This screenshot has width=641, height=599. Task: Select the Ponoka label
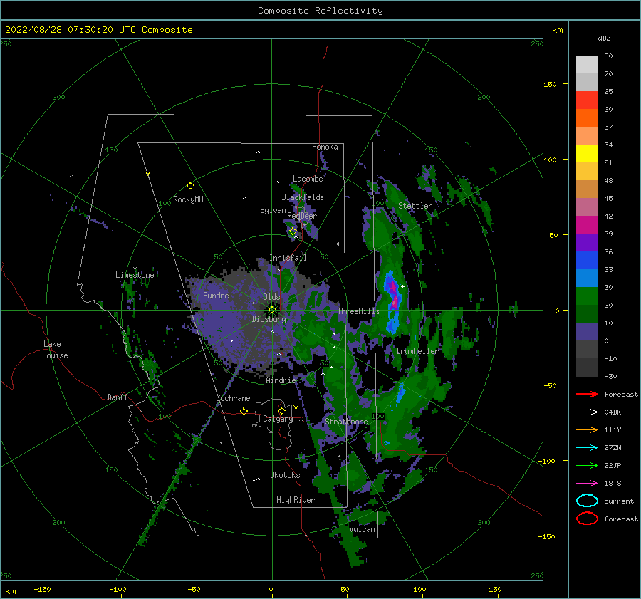click(x=325, y=147)
